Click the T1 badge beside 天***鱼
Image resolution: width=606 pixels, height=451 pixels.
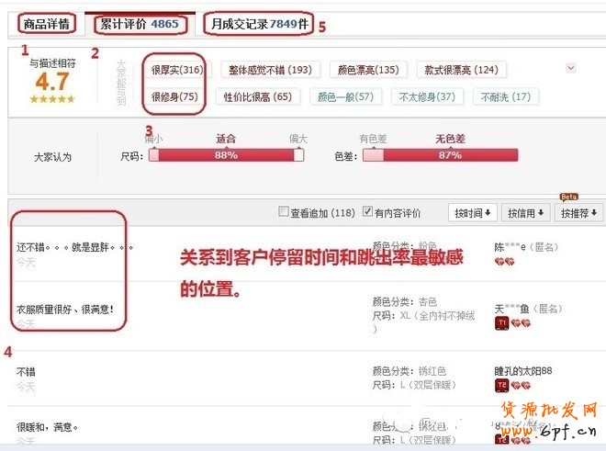[501, 323]
